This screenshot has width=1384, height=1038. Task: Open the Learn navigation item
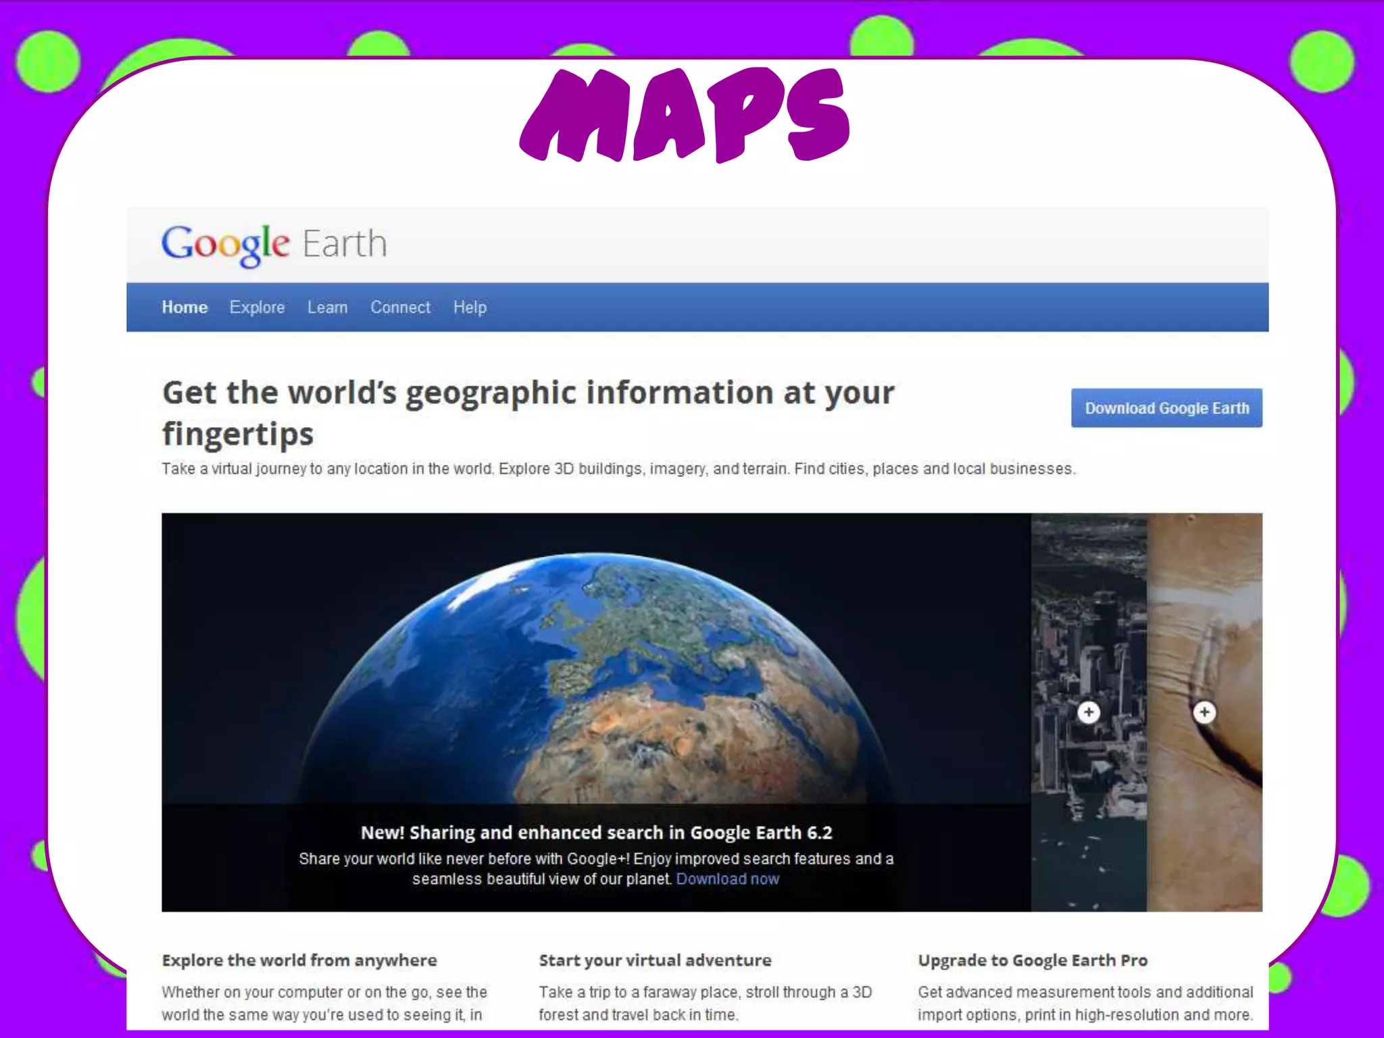[x=327, y=307]
